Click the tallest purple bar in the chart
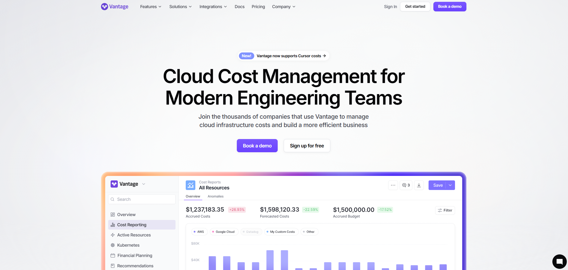Screen dimensions: 568x270 (270, 260)
